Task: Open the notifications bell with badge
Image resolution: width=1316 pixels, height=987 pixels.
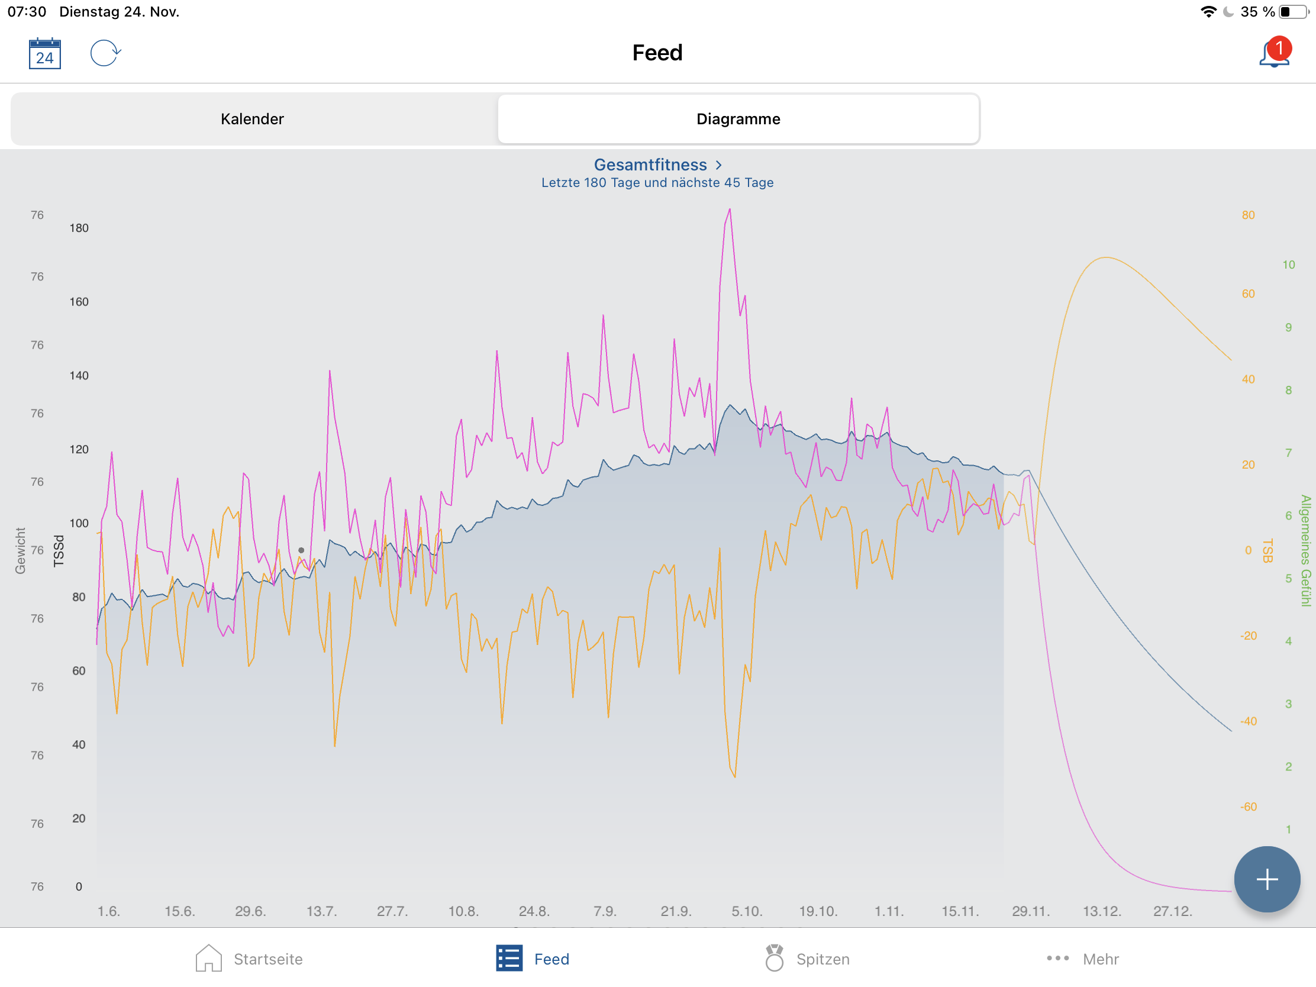Action: [1273, 53]
